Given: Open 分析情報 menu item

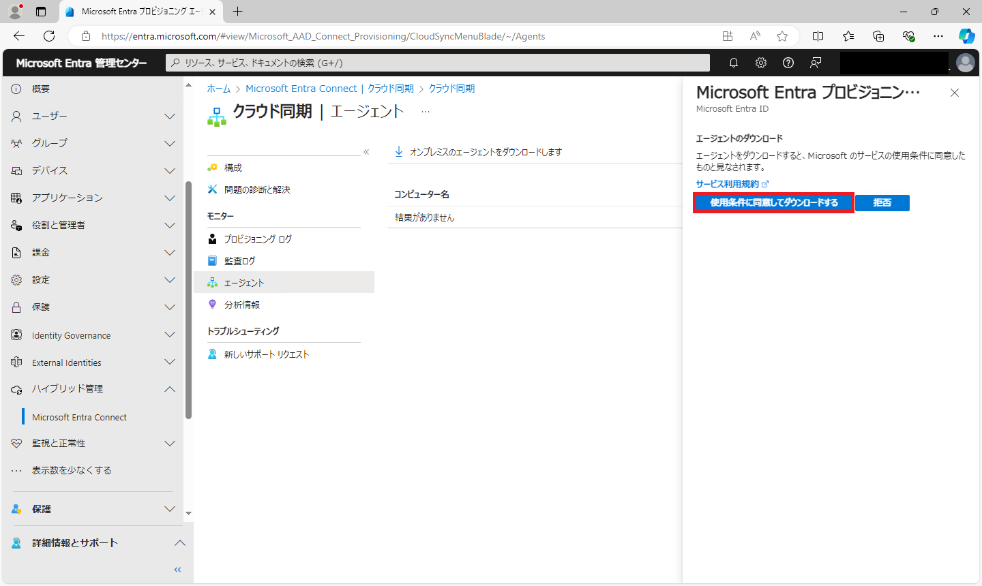Looking at the screenshot, I should (242, 305).
